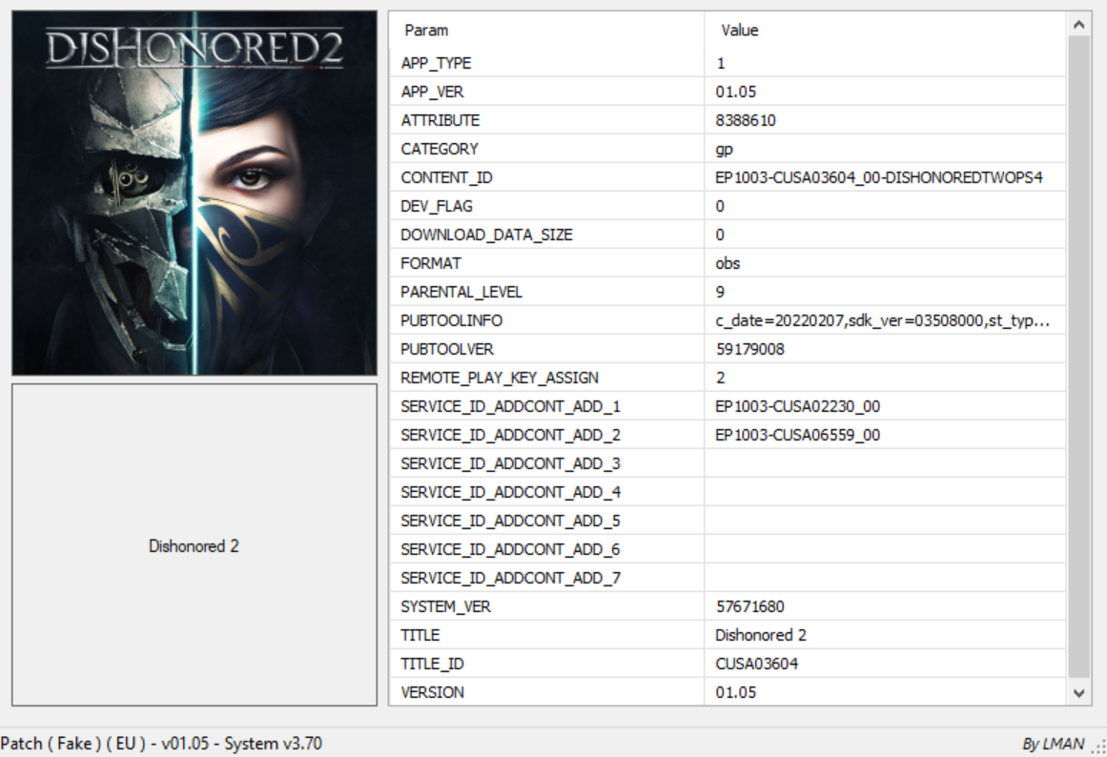Select the DOWNLOAD_DATA_SIZE row
This screenshot has width=1107, height=757.
(728, 235)
